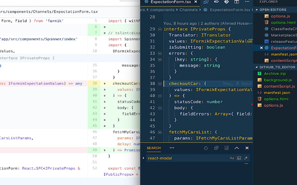Click the clear search results icon
This screenshot has height=185, width=297.
tap(216, 148)
